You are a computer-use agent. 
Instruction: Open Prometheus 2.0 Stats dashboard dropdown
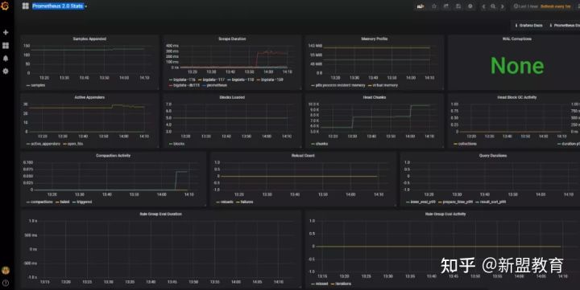click(59, 6)
